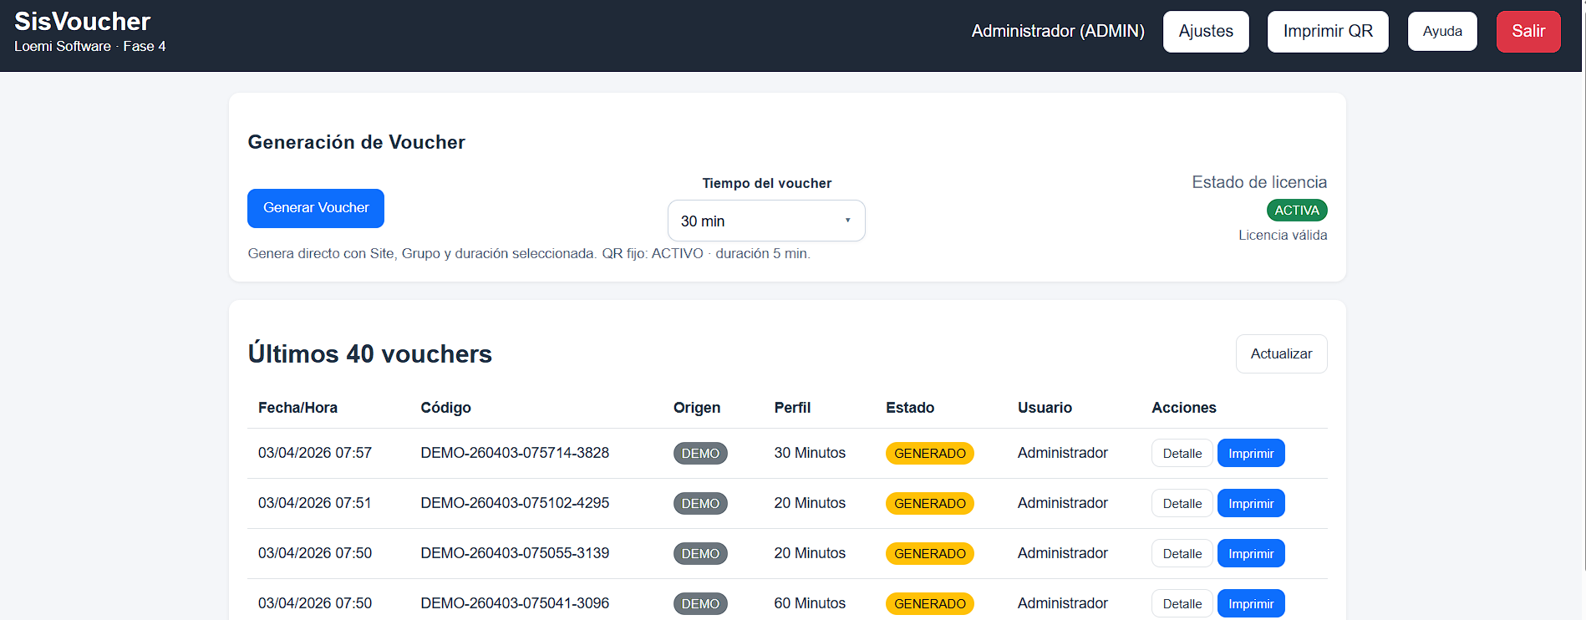The width and height of the screenshot is (1586, 620).
Task: Click the Acciones column header
Action: click(x=1183, y=408)
